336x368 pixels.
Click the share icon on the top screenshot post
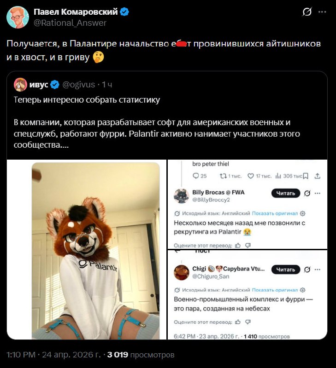point(318,176)
